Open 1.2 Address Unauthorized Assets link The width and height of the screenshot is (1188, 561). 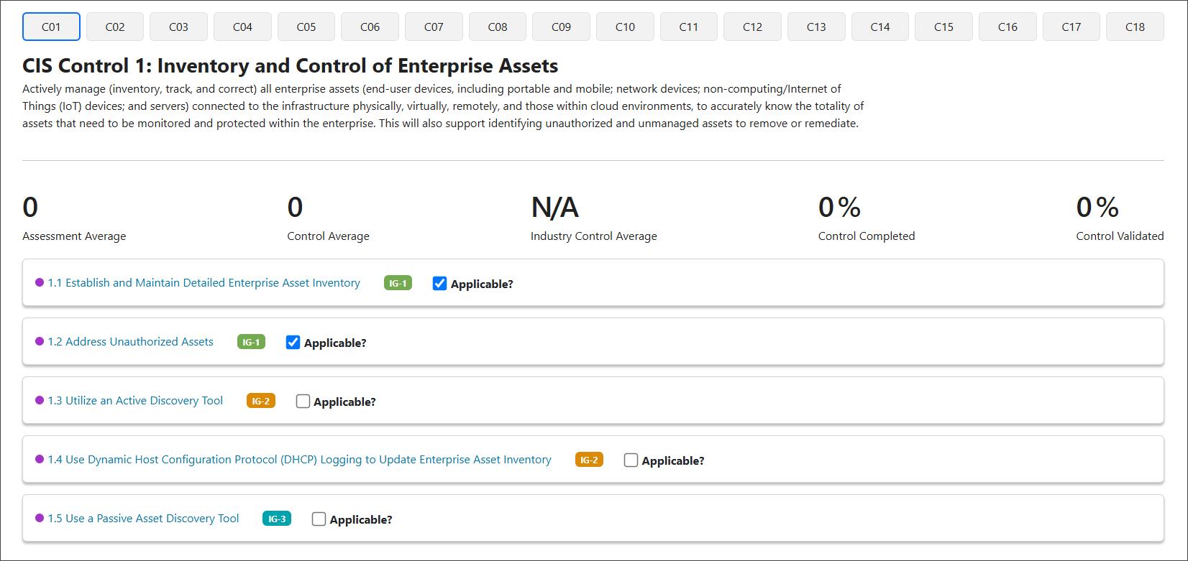click(130, 342)
